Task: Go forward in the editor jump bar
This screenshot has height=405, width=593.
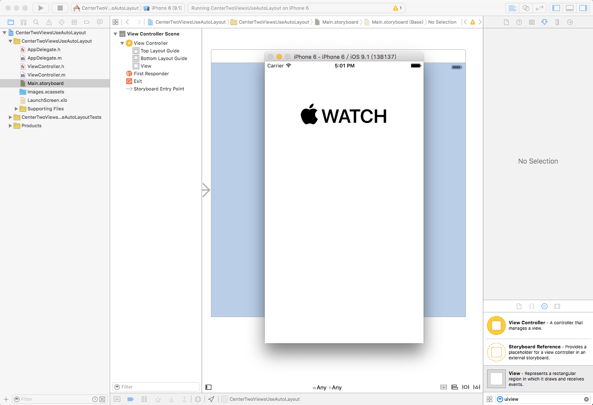Action: (x=139, y=22)
